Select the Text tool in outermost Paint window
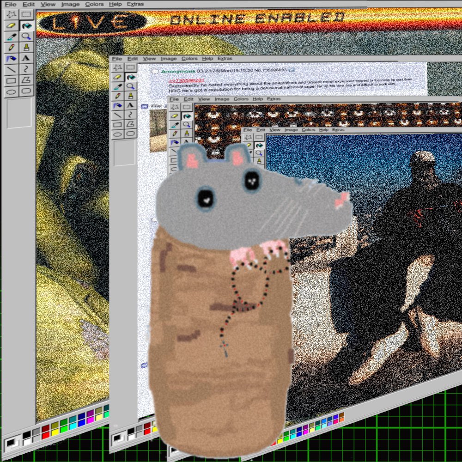Viewport: 462px width, 462px height. [26, 58]
